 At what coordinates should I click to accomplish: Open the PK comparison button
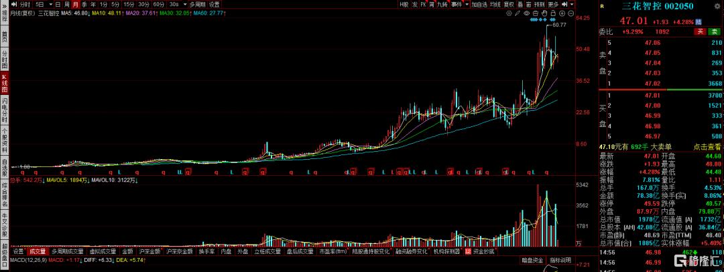(423, 4)
